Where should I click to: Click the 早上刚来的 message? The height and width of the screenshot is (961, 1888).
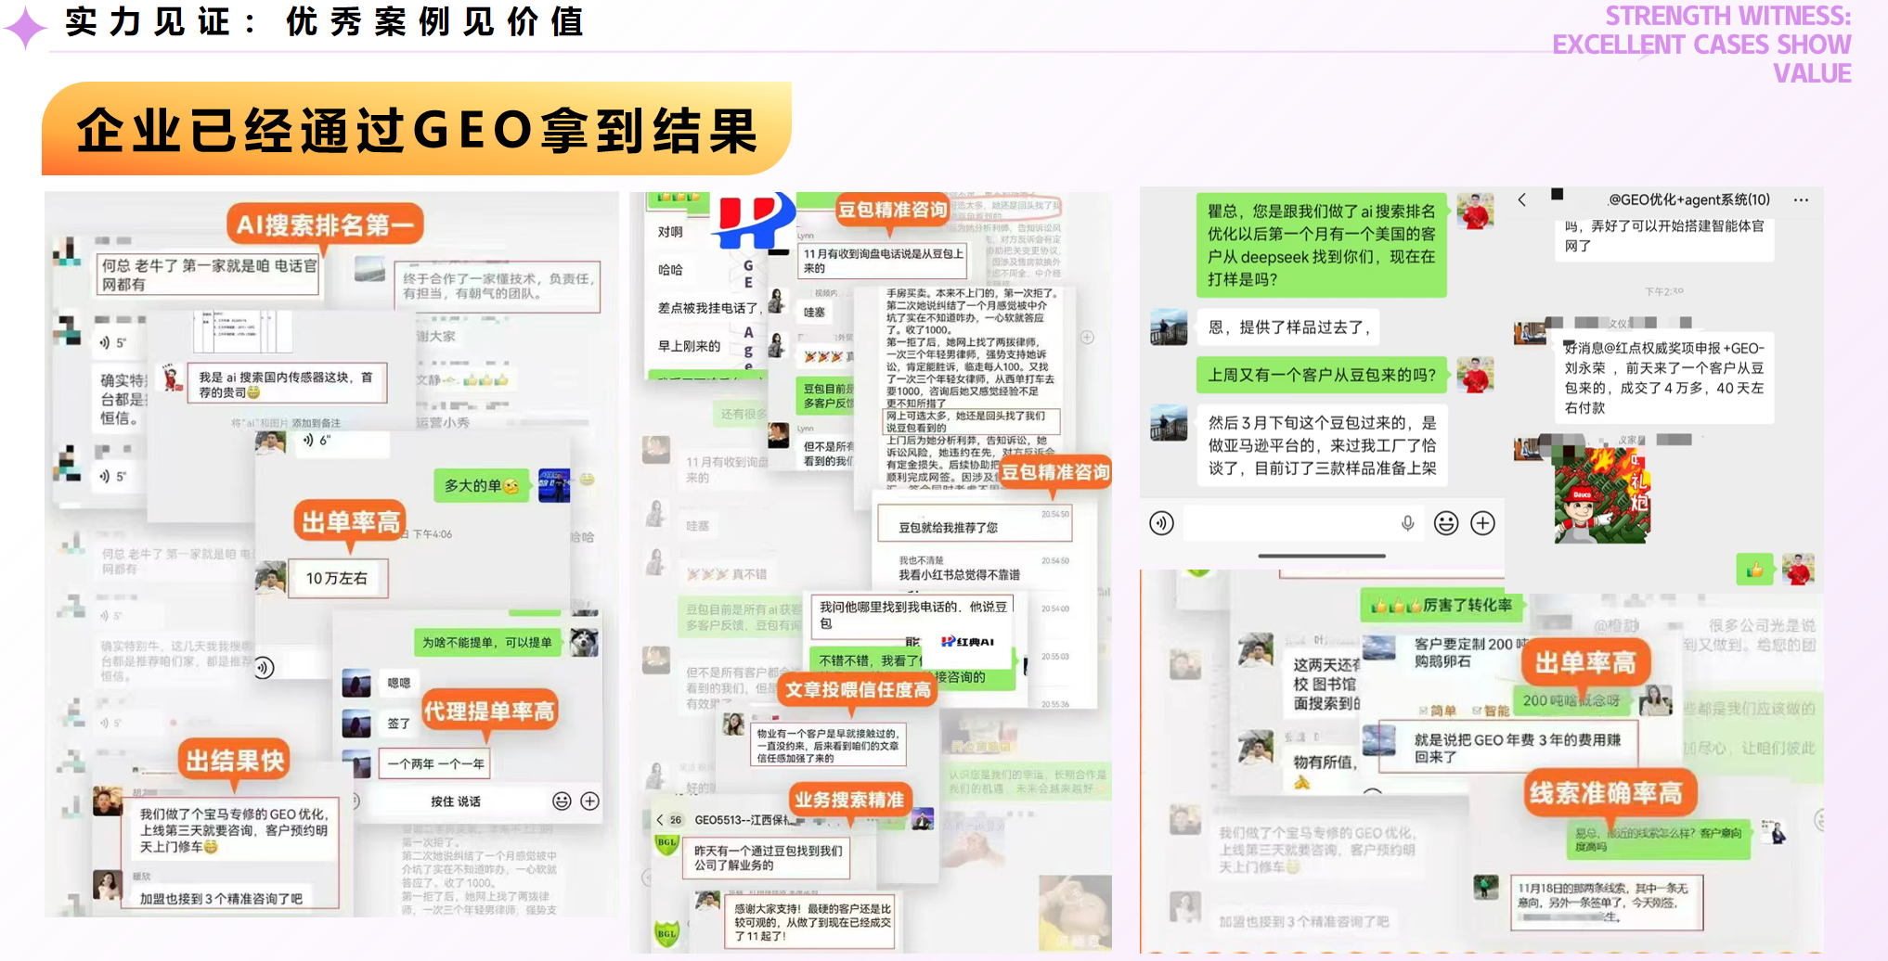coord(689,346)
